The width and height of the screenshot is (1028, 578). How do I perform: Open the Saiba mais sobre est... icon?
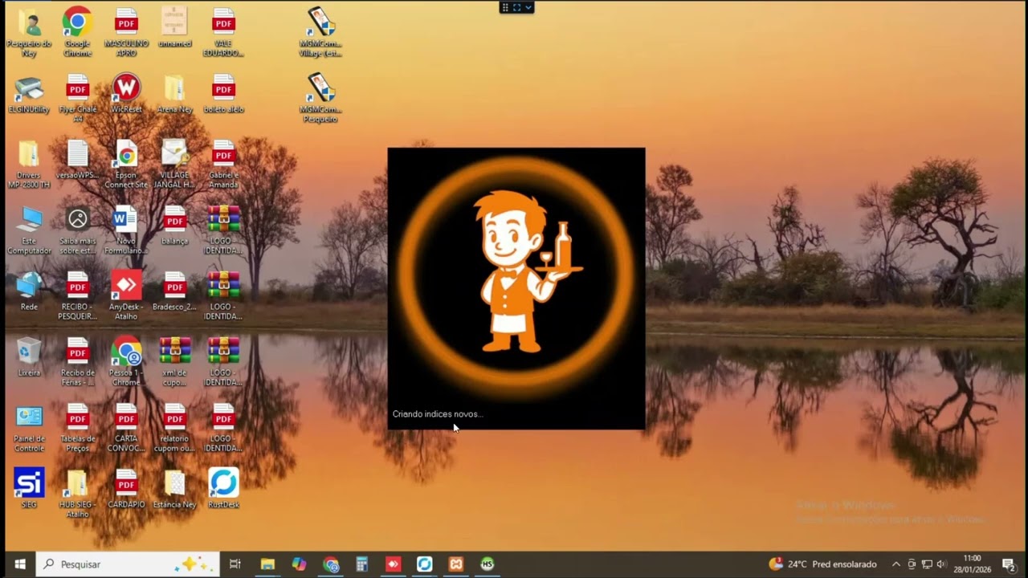[78, 230]
